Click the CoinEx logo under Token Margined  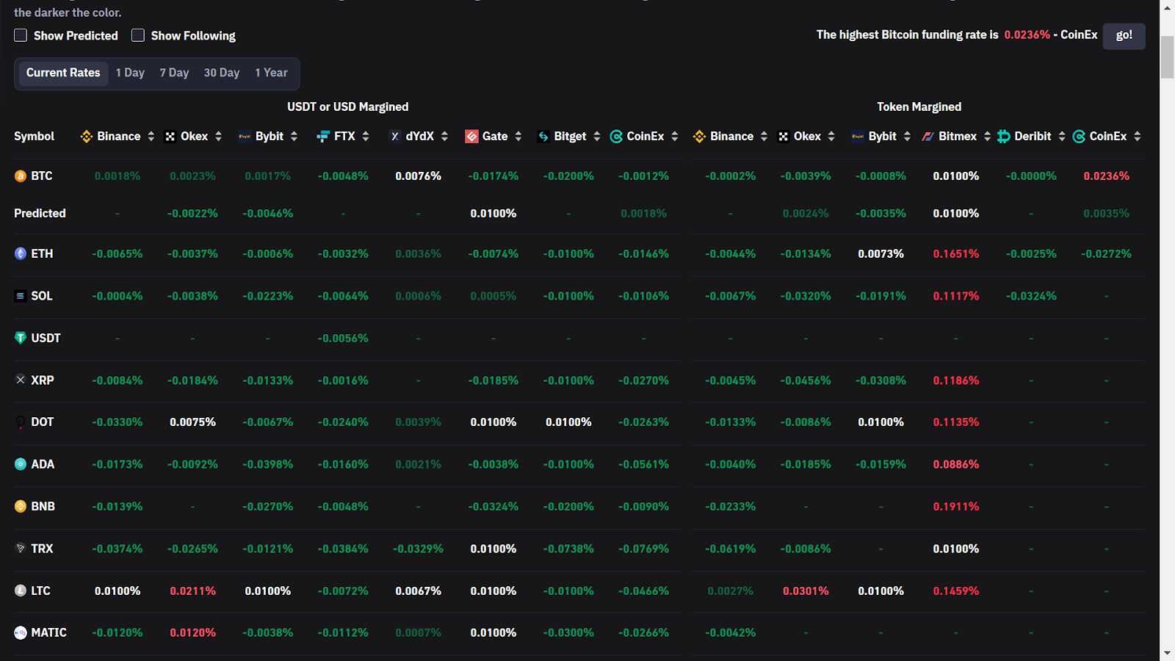[1079, 137]
